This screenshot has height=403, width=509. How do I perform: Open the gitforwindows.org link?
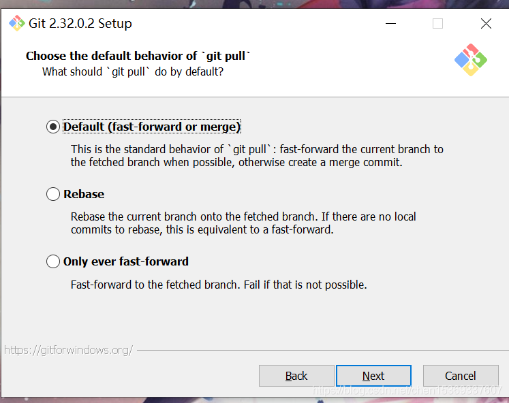click(x=68, y=350)
